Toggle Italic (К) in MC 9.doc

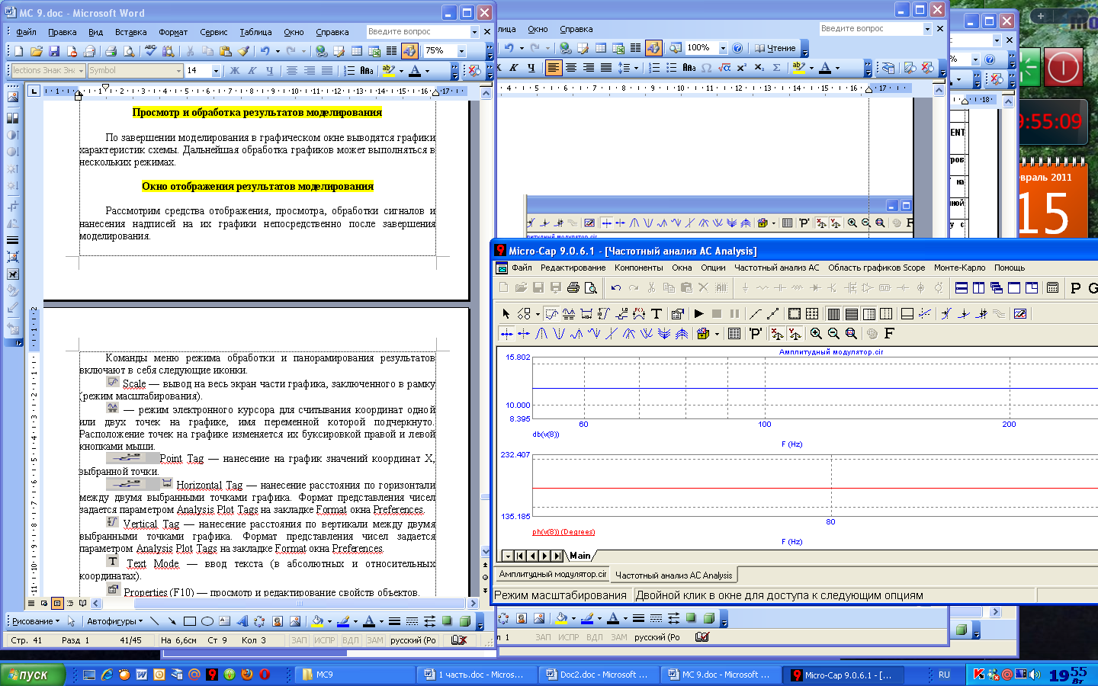point(252,70)
